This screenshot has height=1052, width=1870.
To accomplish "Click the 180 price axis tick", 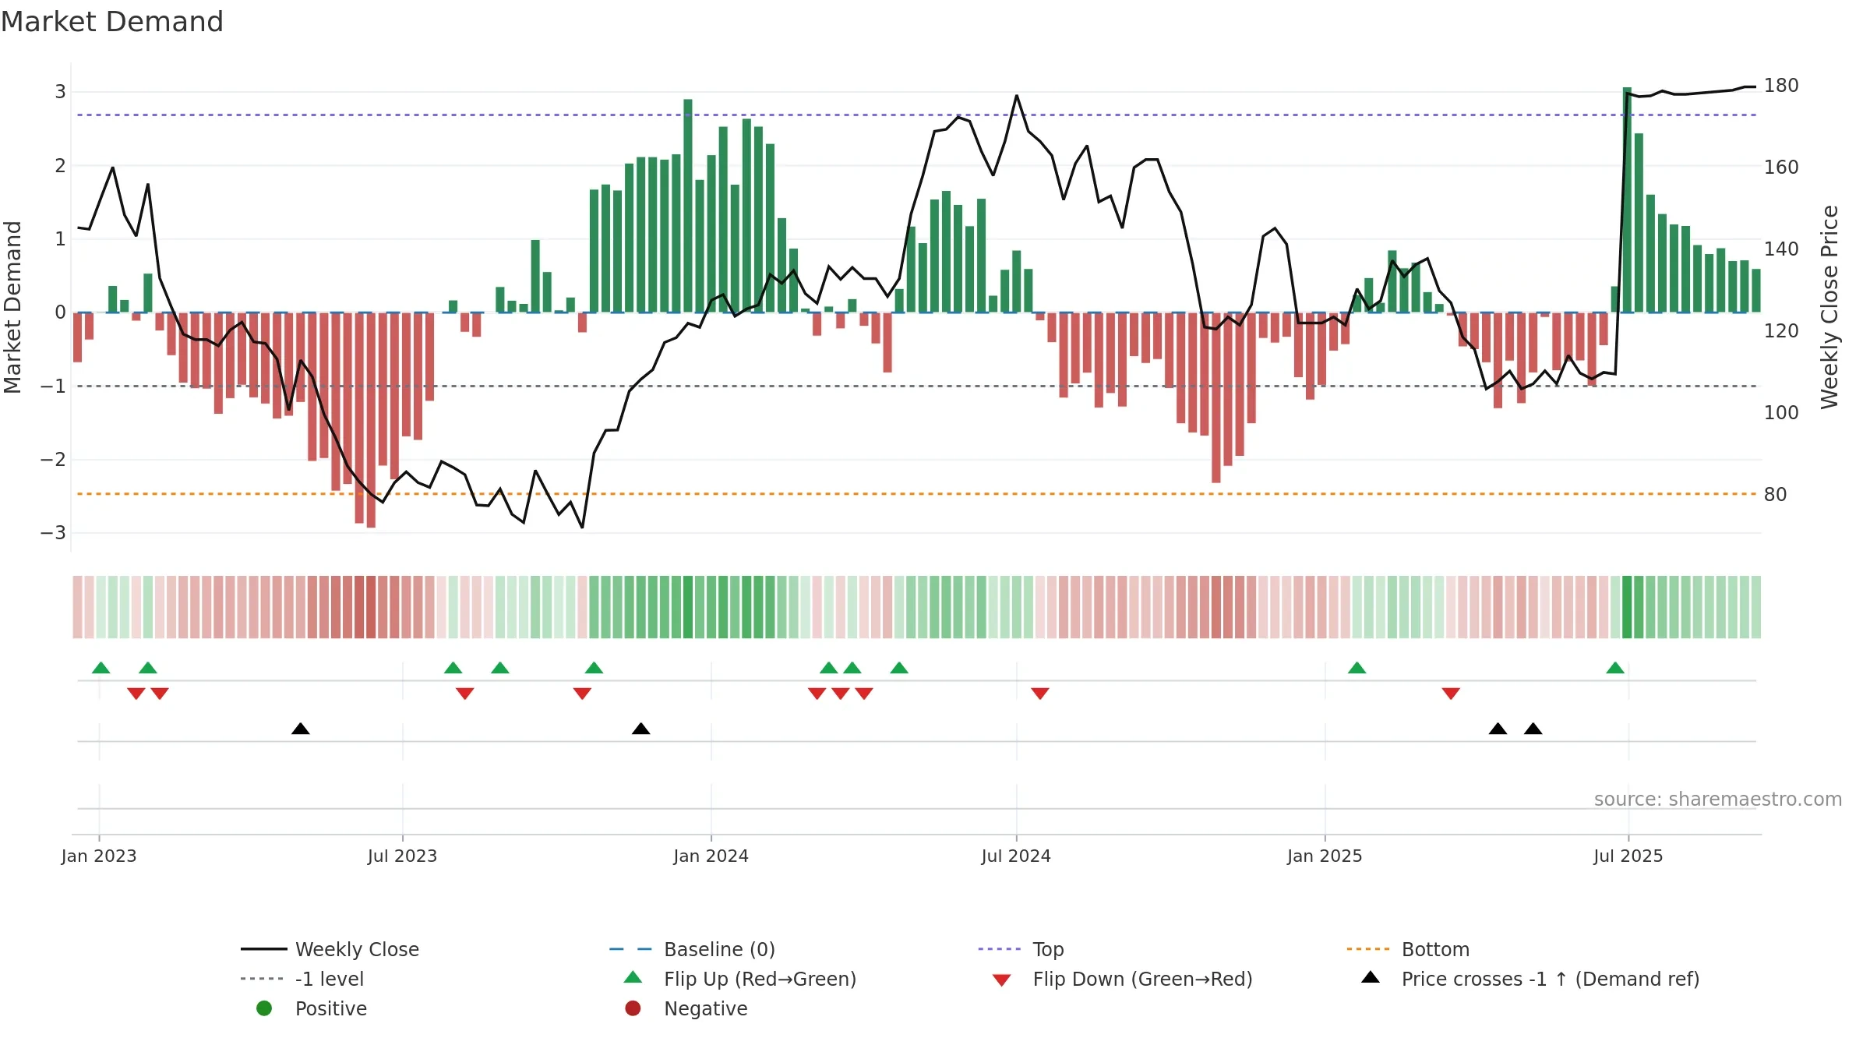I will tap(1781, 86).
